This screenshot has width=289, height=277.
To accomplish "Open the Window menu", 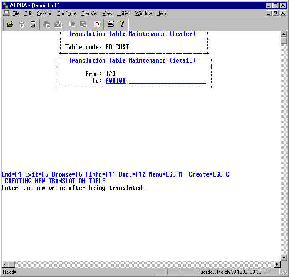I will coord(143,13).
